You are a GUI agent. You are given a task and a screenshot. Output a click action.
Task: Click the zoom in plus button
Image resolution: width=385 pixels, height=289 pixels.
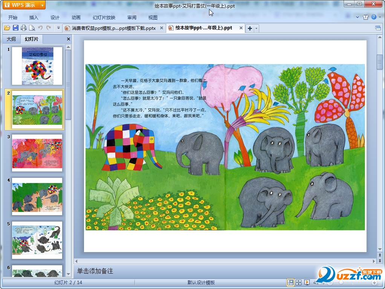point(374,283)
